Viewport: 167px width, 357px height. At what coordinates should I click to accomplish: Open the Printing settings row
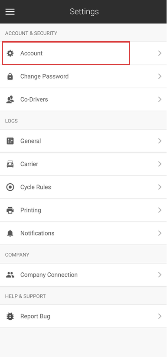point(83,210)
